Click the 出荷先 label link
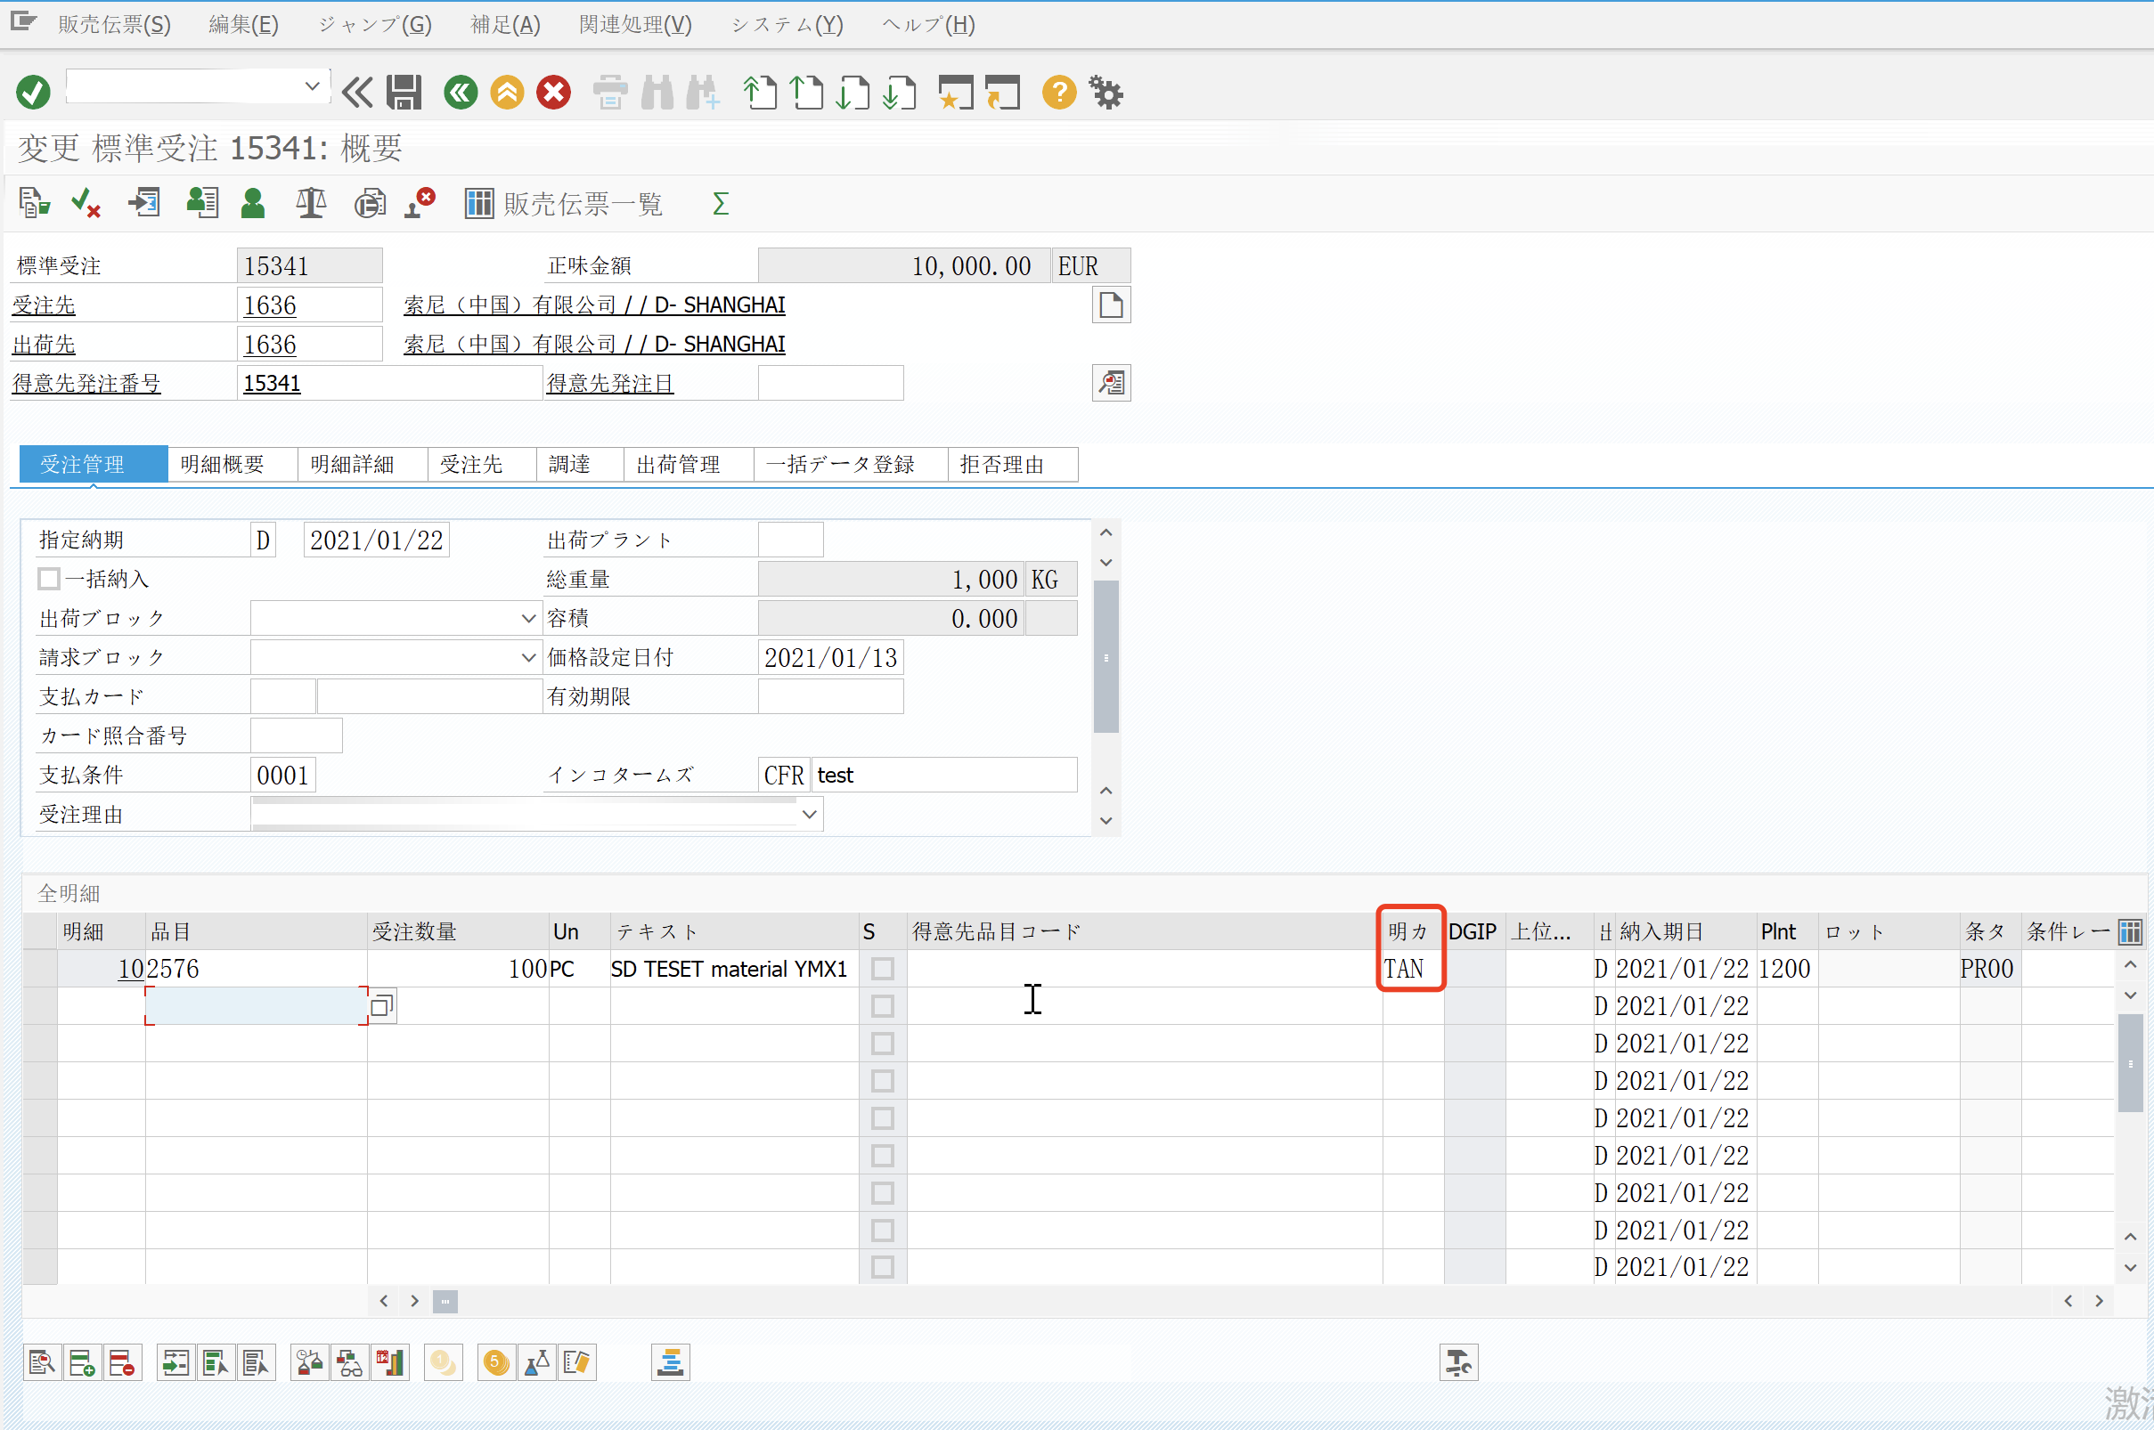This screenshot has width=2154, height=1430. click(44, 345)
